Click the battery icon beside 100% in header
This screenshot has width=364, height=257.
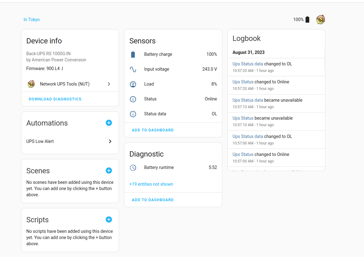(307, 20)
